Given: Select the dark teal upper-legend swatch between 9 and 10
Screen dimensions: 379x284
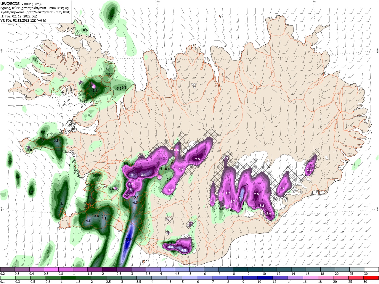Looking at the screenshot, I should [x=255, y=270].
